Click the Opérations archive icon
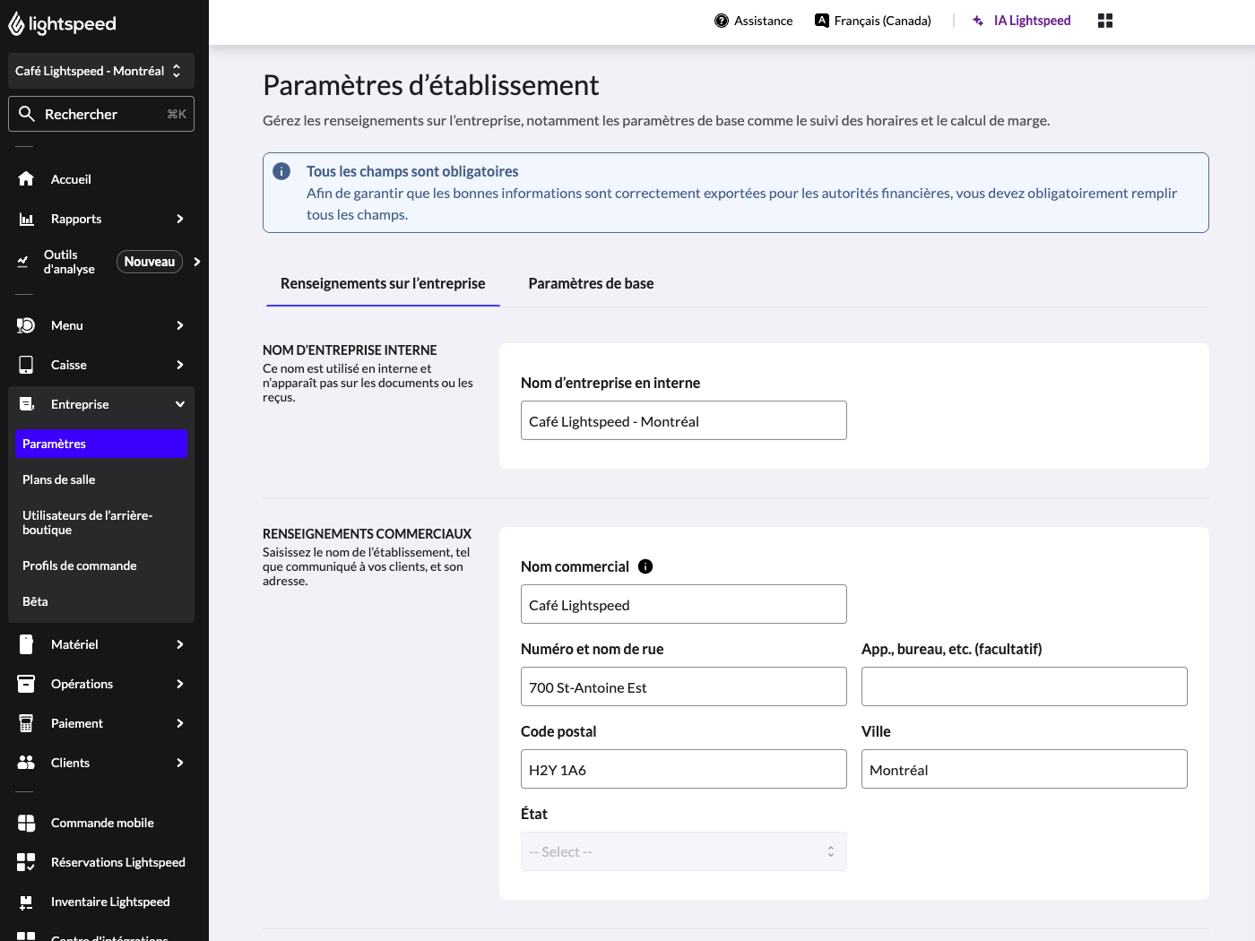 click(x=26, y=684)
